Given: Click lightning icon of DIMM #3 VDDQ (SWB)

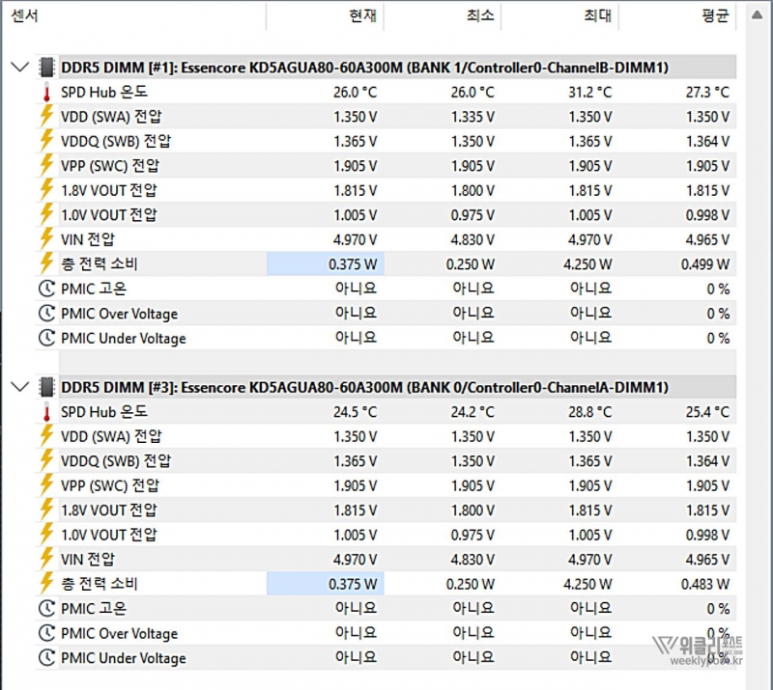Looking at the screenshot, I should pos(46,461).
